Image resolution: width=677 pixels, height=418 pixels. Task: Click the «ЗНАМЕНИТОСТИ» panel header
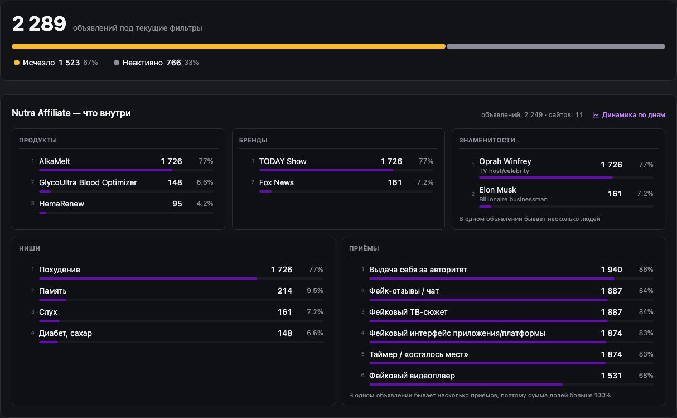click(487, 140)
